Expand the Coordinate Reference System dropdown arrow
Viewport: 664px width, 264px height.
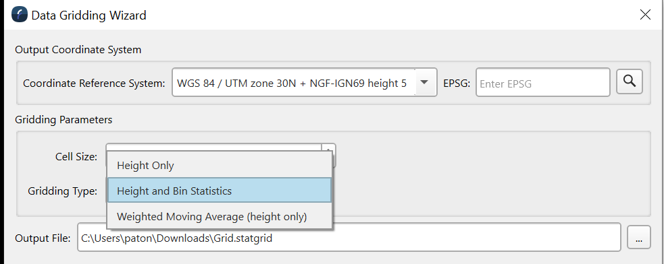click(x=424, y=82)
